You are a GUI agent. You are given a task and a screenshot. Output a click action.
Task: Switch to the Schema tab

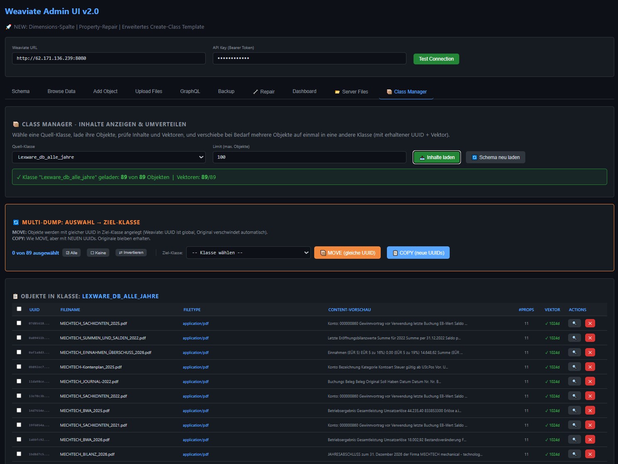20,91
